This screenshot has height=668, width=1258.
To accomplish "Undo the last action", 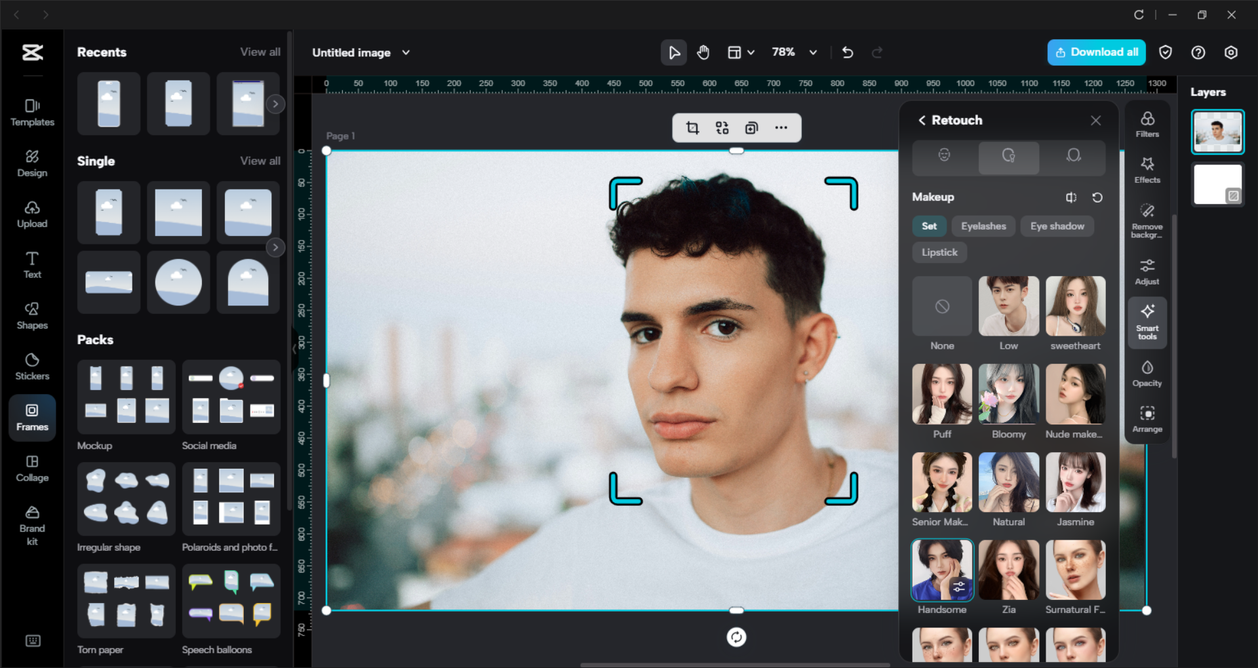I will (847, 52).
